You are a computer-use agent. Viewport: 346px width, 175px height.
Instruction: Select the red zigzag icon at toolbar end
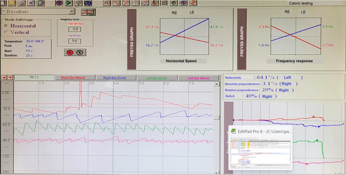pyautogui.click(x=193, y=3)
